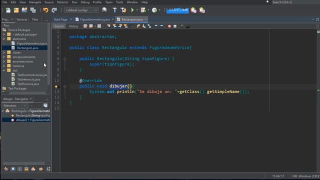Click the first garbage-collection icon after memory bar
Image resolution: width=320 pixels, height=180 pixels.
pyautogui.click(x=193, y=10)
